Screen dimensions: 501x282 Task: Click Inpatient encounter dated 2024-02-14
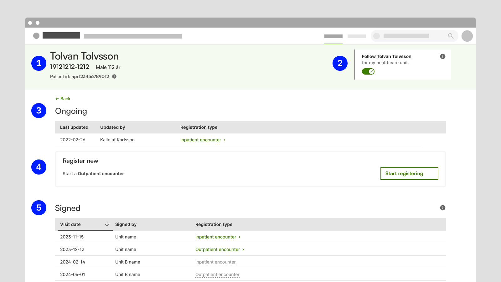point(215,262)
